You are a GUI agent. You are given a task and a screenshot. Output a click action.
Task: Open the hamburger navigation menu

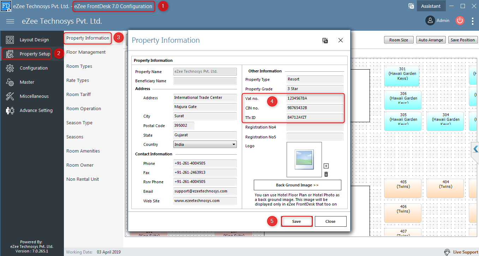point(10,21)
